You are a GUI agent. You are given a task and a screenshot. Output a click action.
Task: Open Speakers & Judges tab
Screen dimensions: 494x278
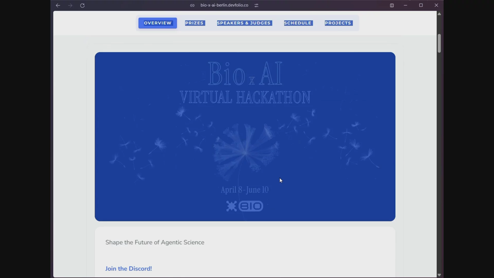pyautogui.click(x=244, y=23)
